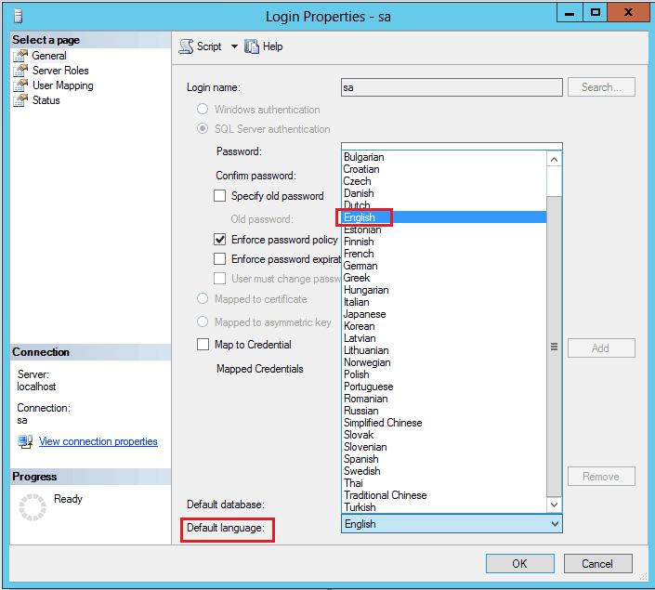Check Specify old password box
Screen dimensions: 655x590
pyautogui.click(x=219, y=195)
